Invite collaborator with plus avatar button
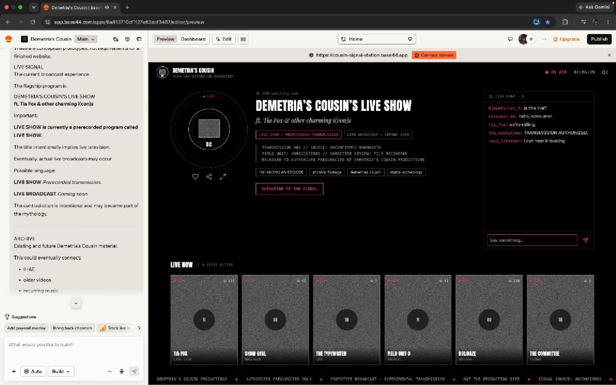616x385 pixels. click(x=531, y=39)
